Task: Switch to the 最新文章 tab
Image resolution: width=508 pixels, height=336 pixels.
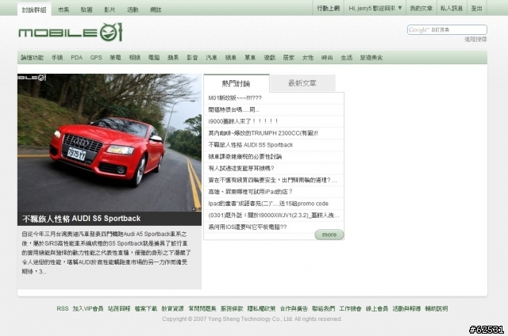Action: tap(302, 83)
